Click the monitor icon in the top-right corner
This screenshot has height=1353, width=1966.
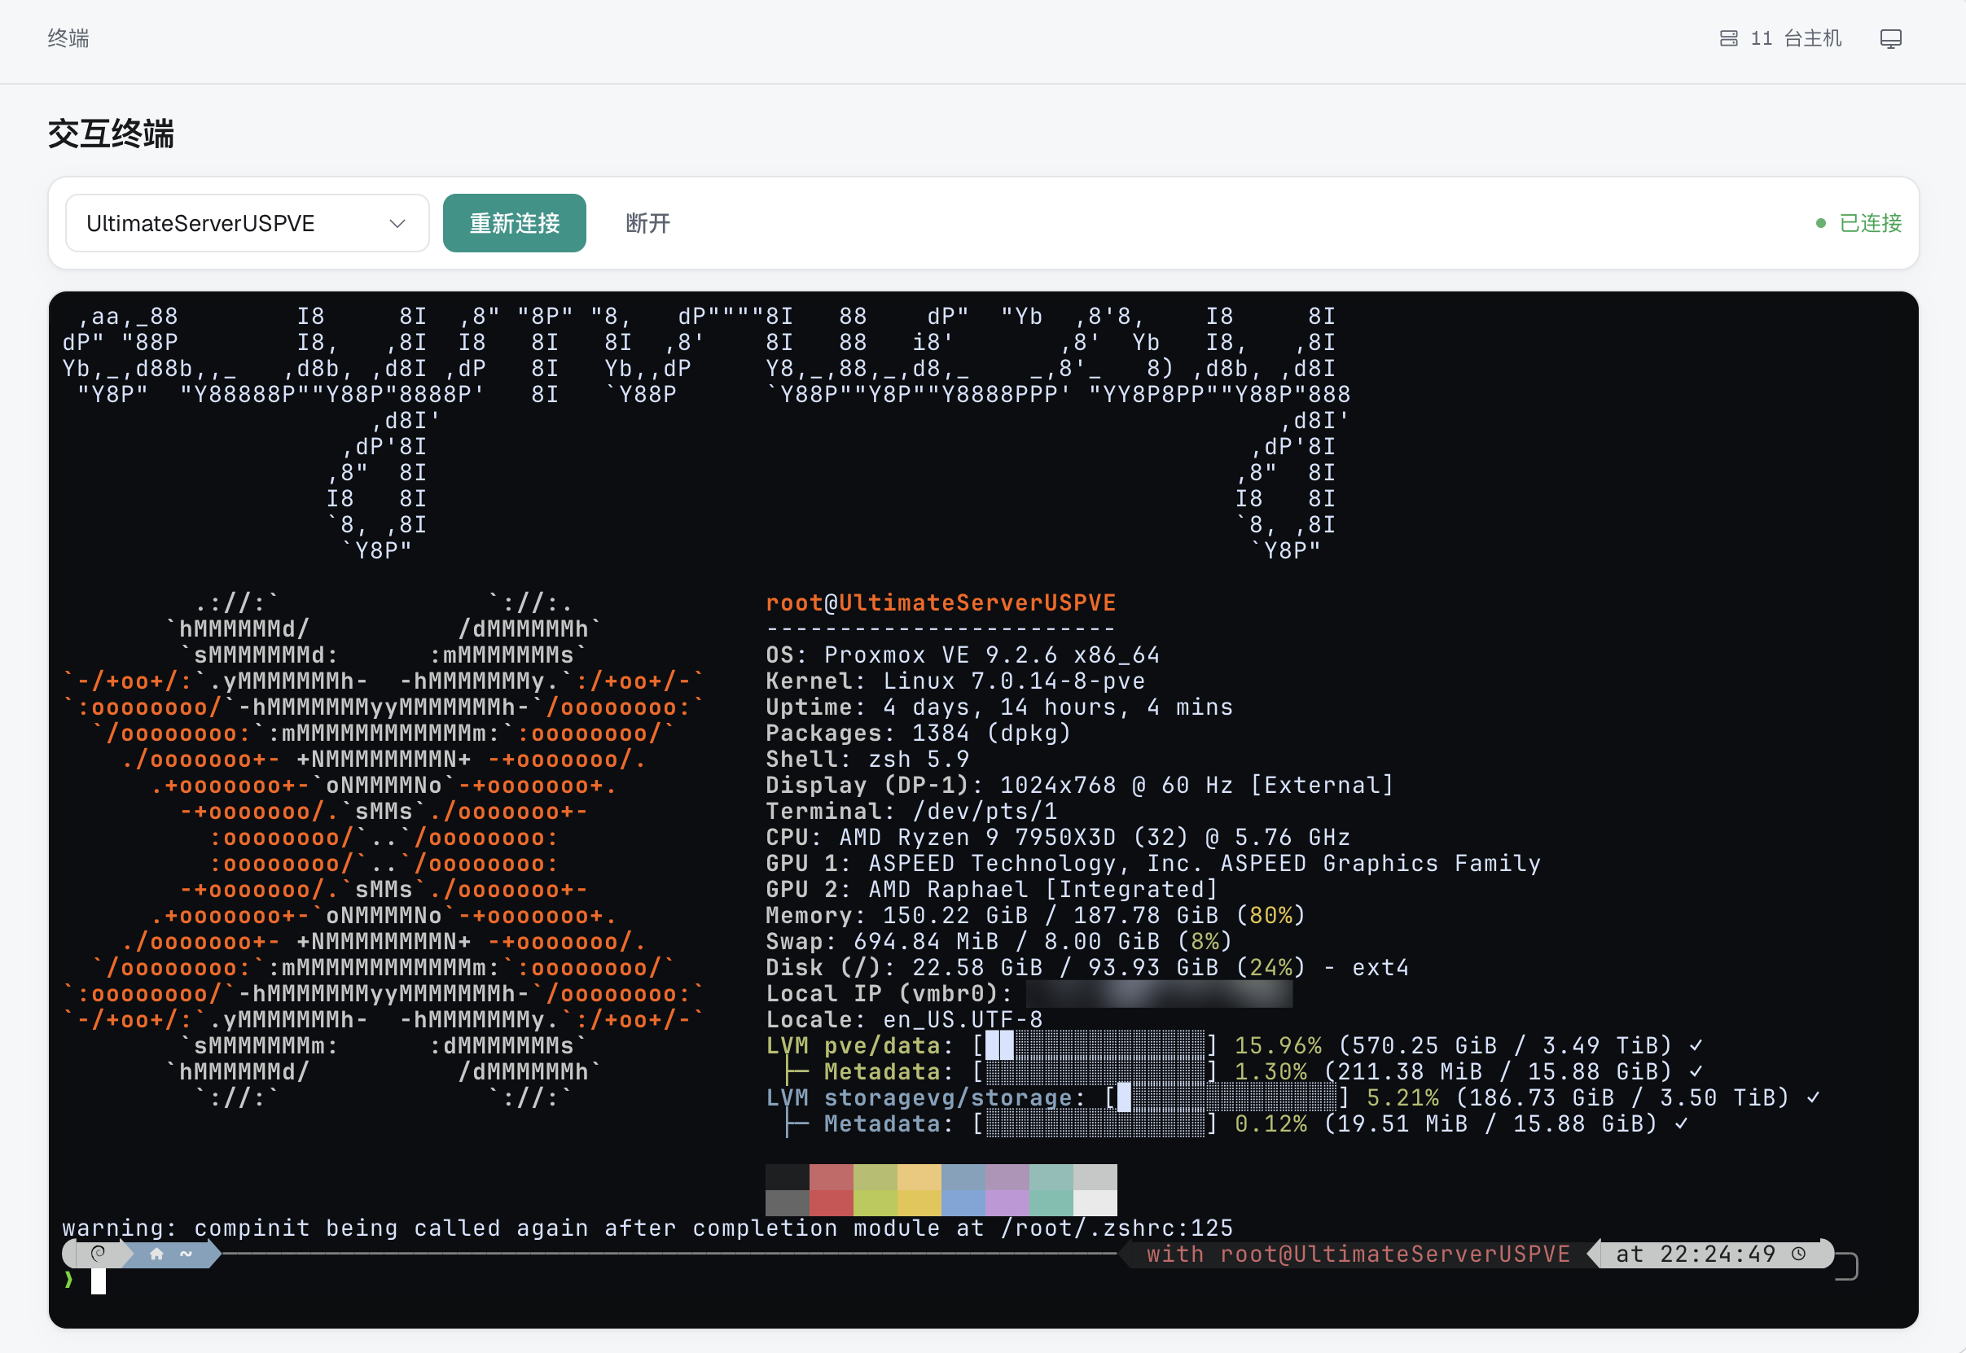1890,39
